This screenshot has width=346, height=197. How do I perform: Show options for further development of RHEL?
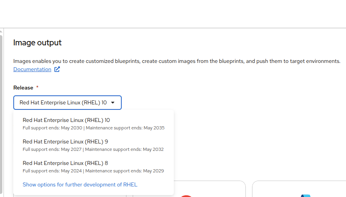pyautogui.click(x=80, y=184)
